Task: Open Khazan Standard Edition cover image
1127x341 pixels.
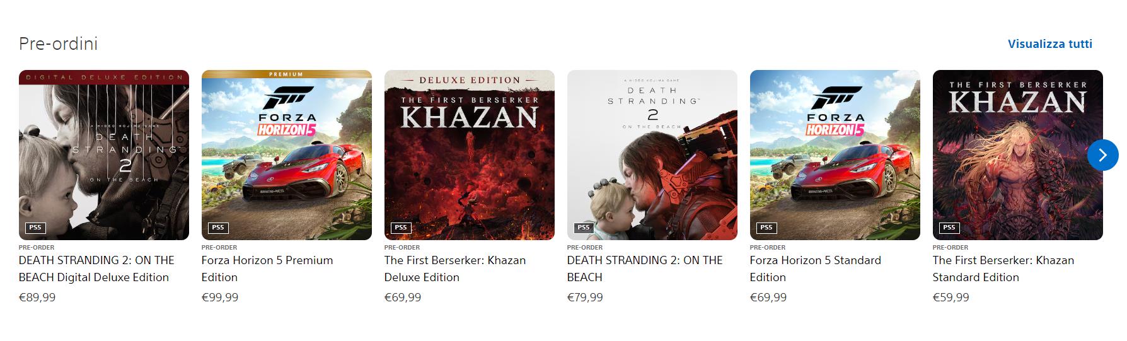Action: pyautogui.click(x=1018, y=155)
